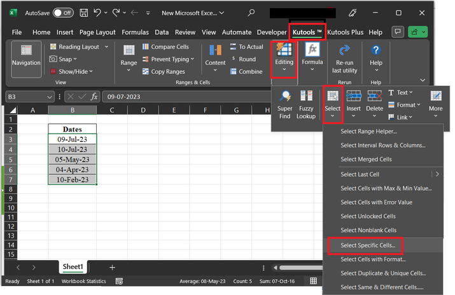Open the Content tool dropdown
This screenshot has height=295, width=455.
tap(215, 59)
